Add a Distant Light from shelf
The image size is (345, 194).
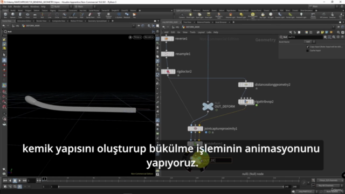[x=241, y=16]
